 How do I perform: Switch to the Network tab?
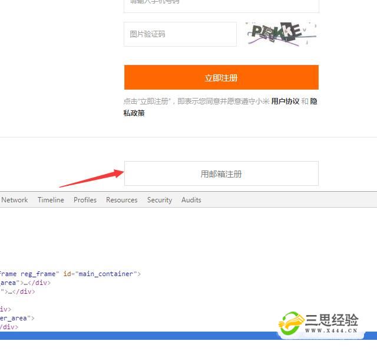(15, 200)
